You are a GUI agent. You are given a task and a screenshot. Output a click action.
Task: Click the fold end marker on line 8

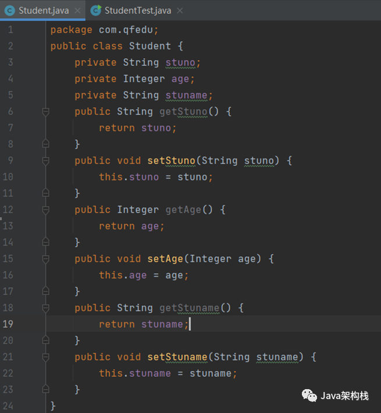tap(45, 144)
